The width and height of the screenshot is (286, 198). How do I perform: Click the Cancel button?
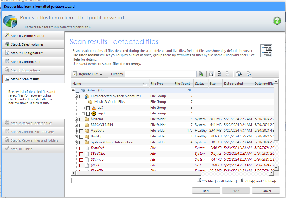[x=266, y=191]
